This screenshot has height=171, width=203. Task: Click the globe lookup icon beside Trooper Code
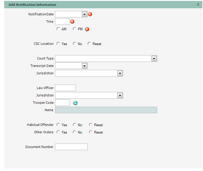coord(75,103)
